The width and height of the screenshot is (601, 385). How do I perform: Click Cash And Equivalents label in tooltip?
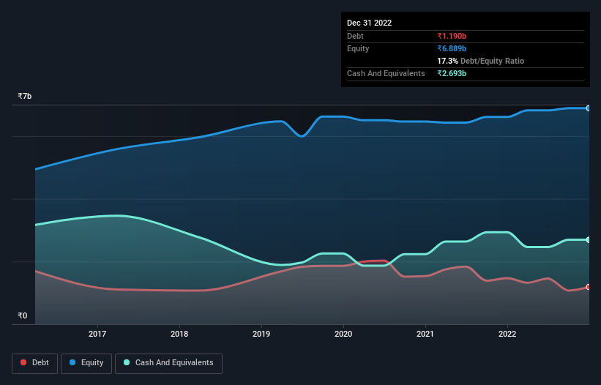tap(386, 73)
